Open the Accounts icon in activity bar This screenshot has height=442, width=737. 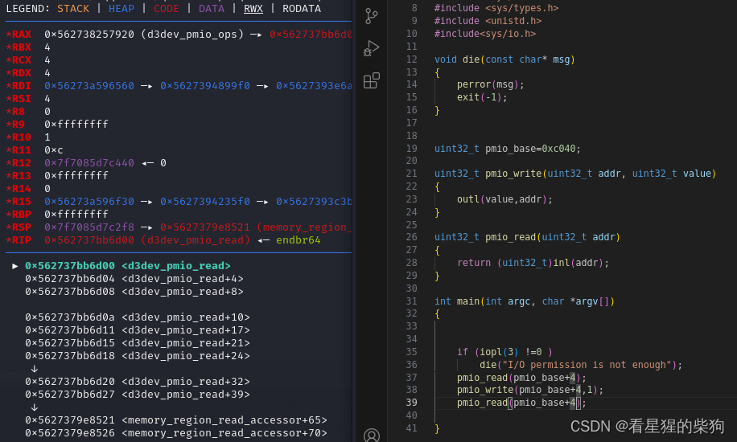coord(372,436)
